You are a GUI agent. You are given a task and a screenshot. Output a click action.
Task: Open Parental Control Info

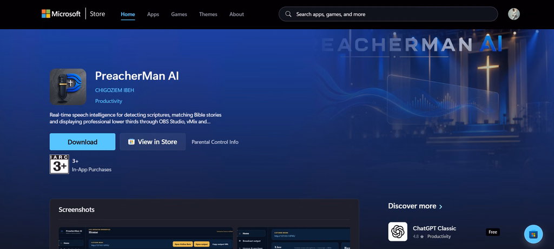(215, 142)
